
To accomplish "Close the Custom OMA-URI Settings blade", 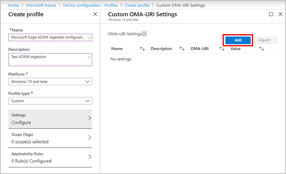I will pyautogui.click(x=280, y=14).
